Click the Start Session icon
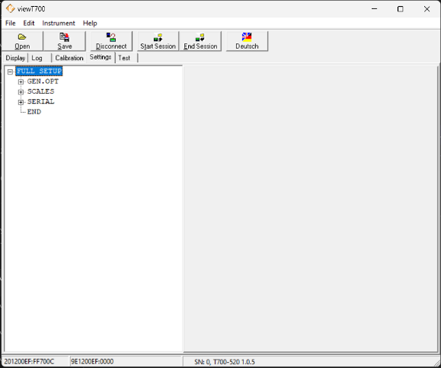This screenshot has height=368, width=441. [x=158, y=37]
